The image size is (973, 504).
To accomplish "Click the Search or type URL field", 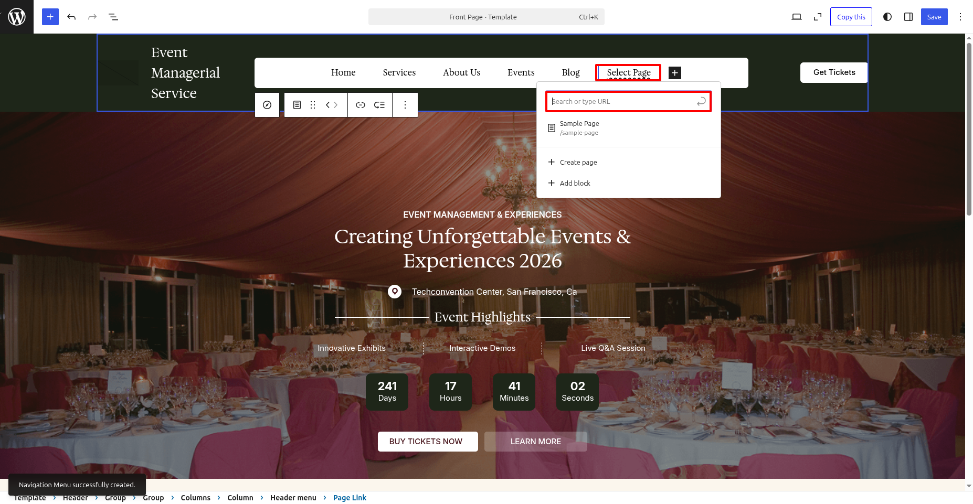I will [x=622, y=102].
